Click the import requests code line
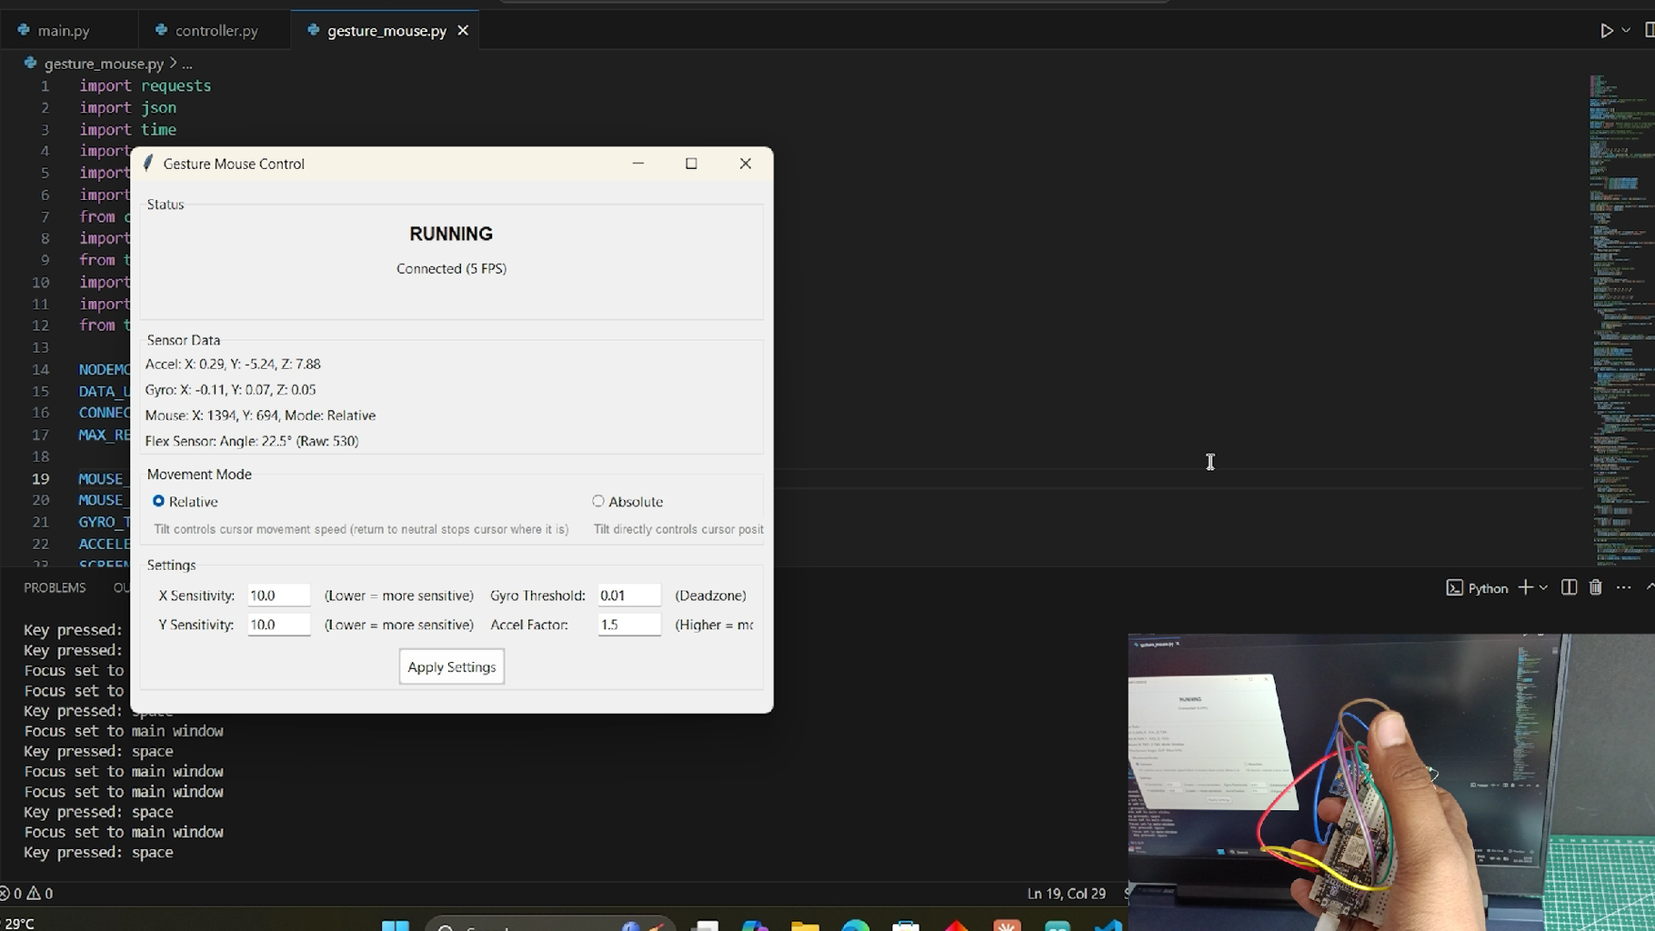The image size is (1655, 931). (145, 85)
